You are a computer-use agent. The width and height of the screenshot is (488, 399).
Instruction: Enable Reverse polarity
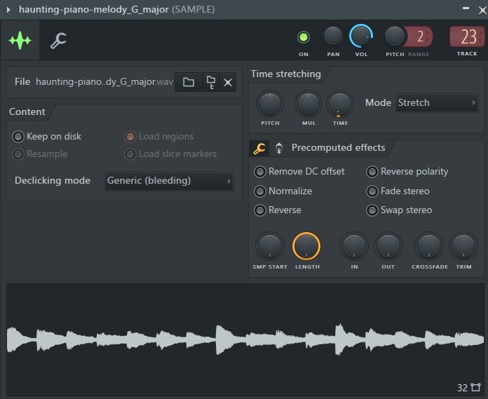coord(407,172)
